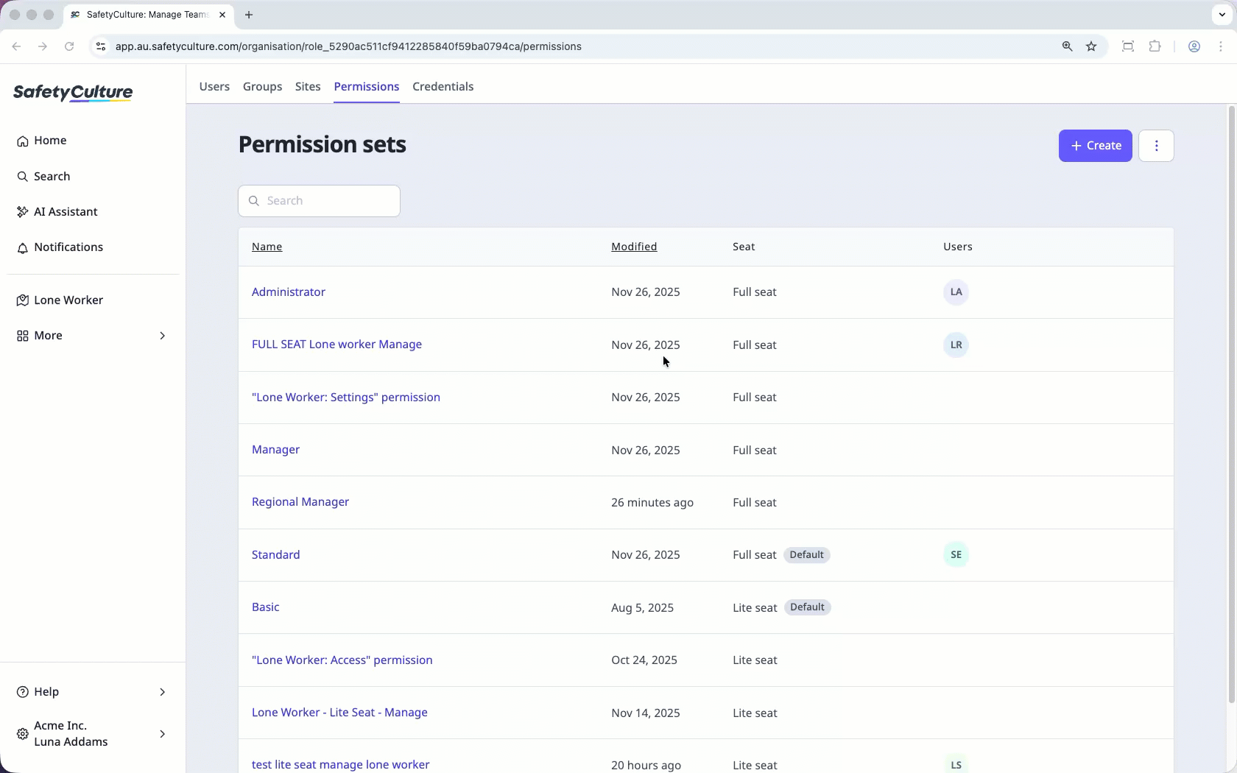The height and width of the screenshot is (773, 1237).
Task: Open "Lone Worker: Settings" permission
Action: click(346, 398)
